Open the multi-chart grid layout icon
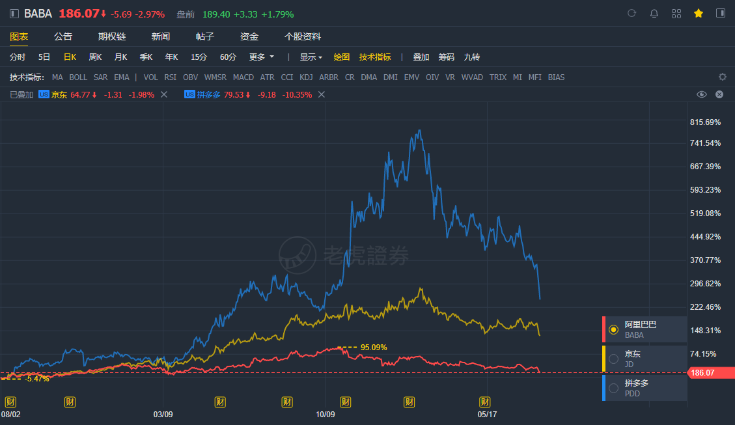 (x=676, y=14)
